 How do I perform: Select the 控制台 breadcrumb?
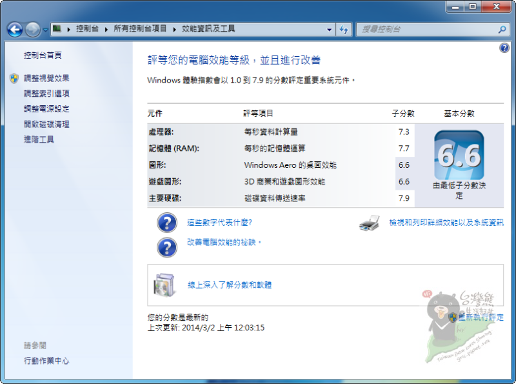tap(87, 29)
